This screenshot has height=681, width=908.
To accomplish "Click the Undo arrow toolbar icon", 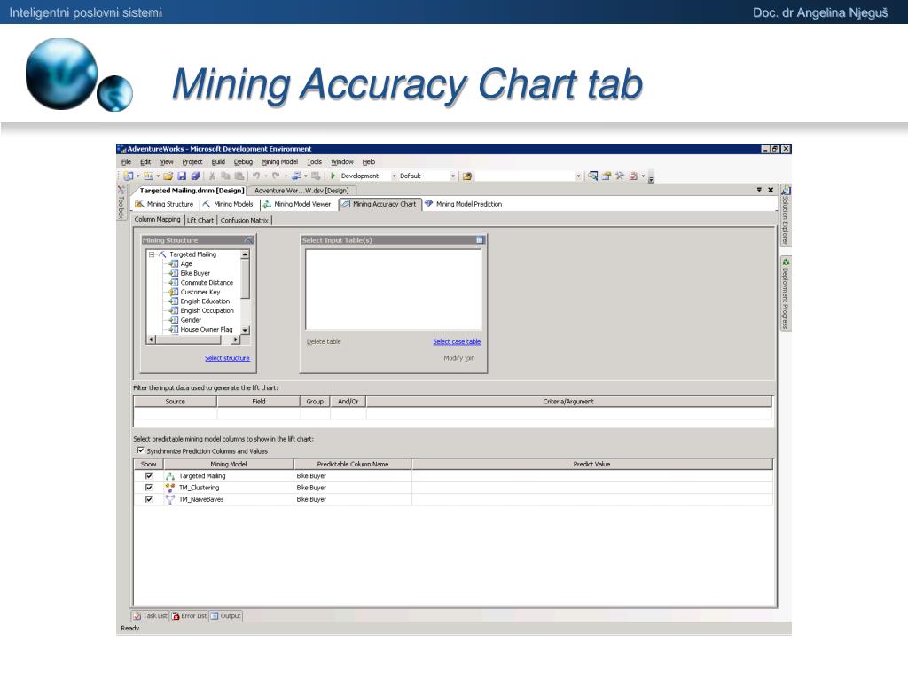I will pyautogui.click(x=255, y=176).
